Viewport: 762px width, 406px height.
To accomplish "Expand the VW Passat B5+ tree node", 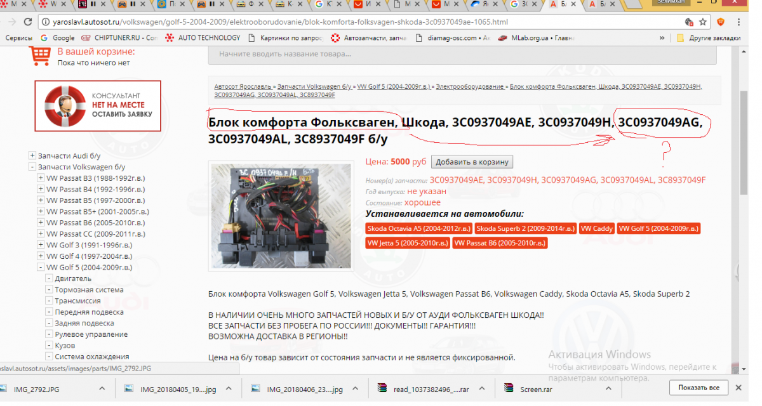I will [41, 212].
